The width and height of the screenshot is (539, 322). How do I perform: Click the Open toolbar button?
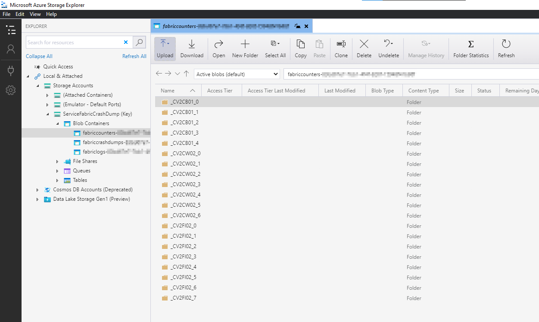219,49
